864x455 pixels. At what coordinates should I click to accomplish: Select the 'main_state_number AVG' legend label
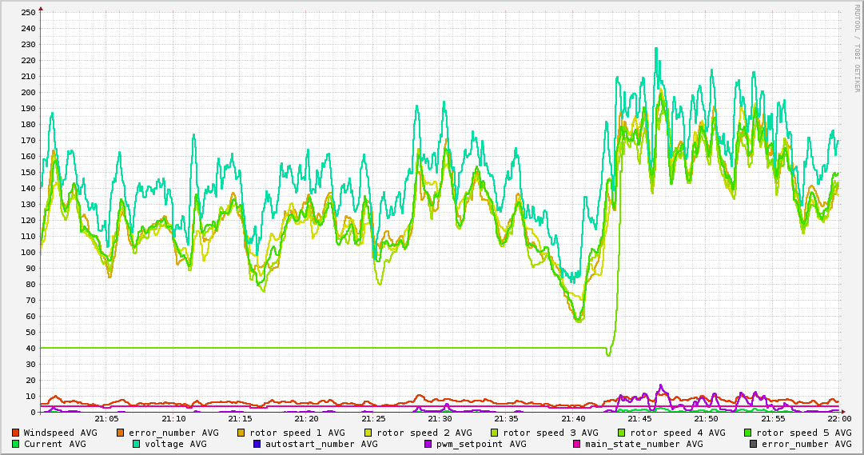[x=644, y=444]
